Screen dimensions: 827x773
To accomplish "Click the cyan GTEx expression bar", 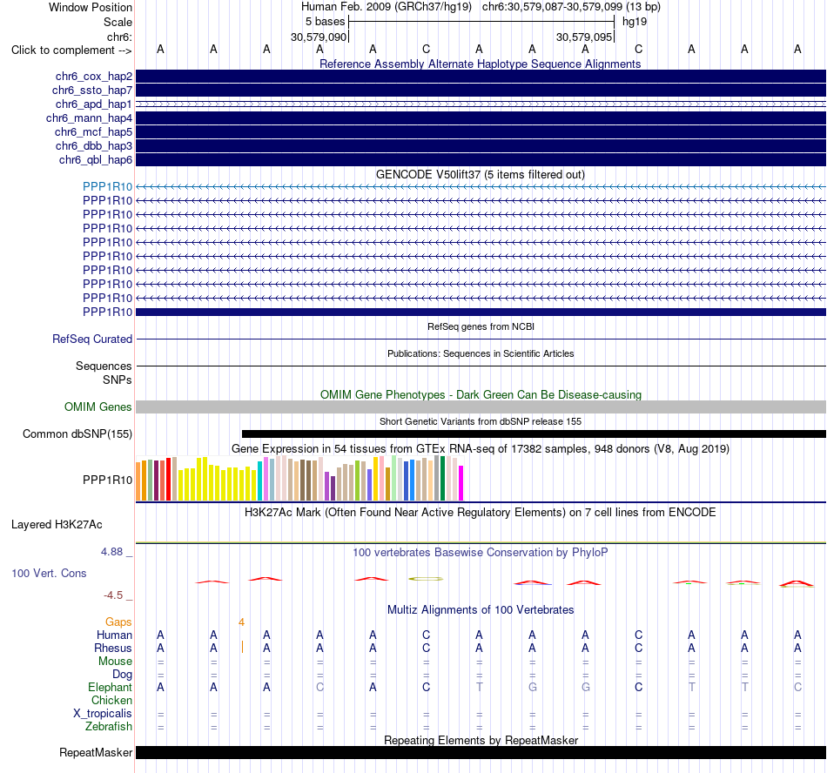I will coord(260,481).
